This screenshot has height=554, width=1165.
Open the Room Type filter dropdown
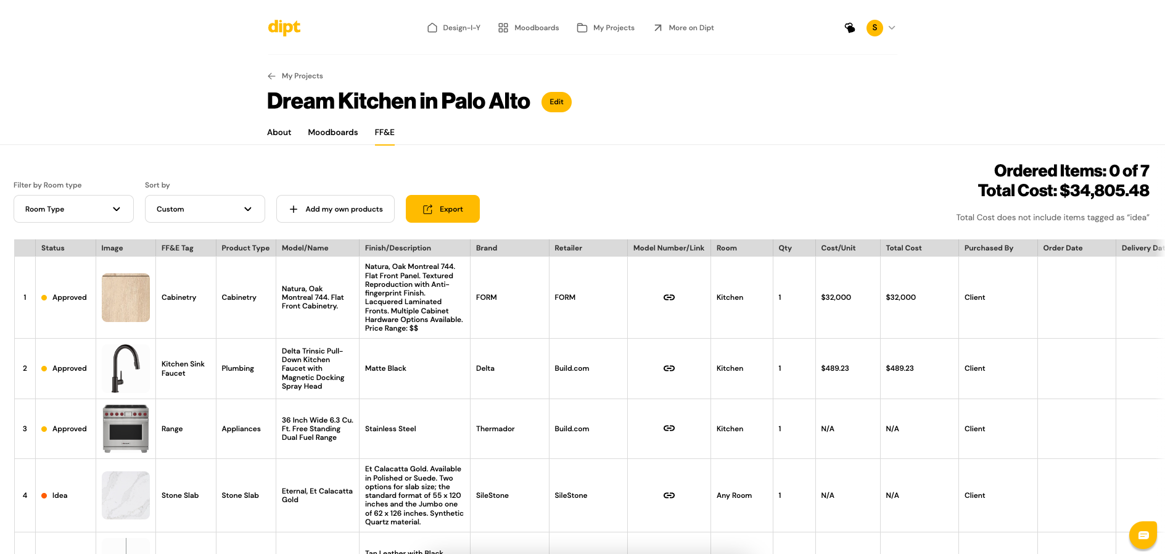(73, 209)
